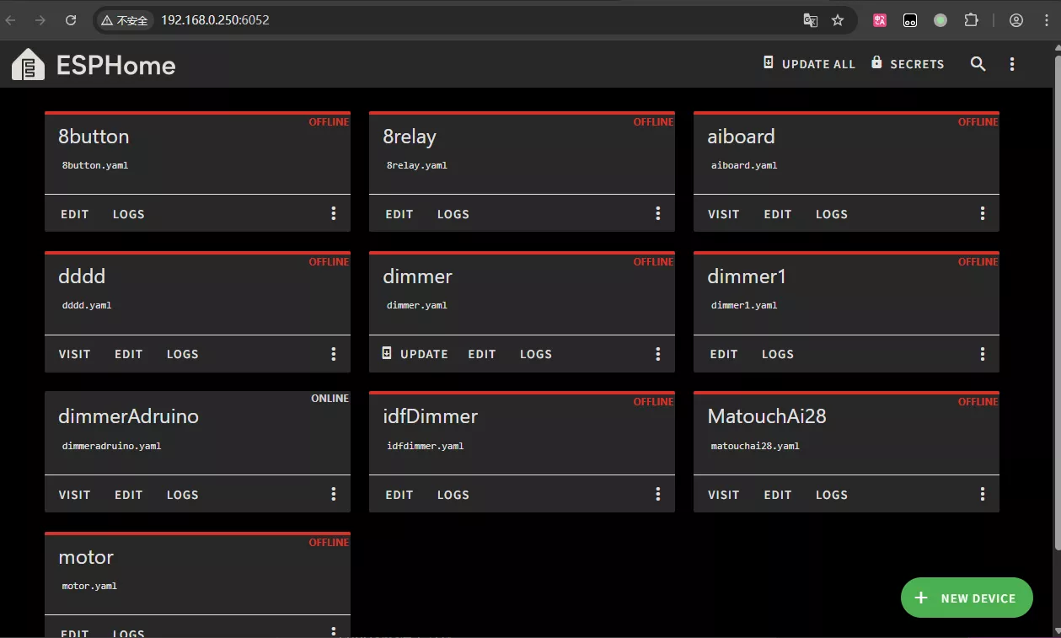Click LOGS on the dimmer card
The height and width of the screenshot is (638, 1061).
(x=536, y=354)
